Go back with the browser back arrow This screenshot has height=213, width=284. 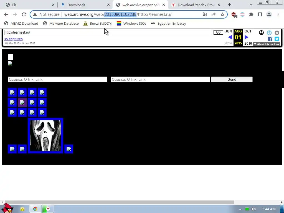6,14
